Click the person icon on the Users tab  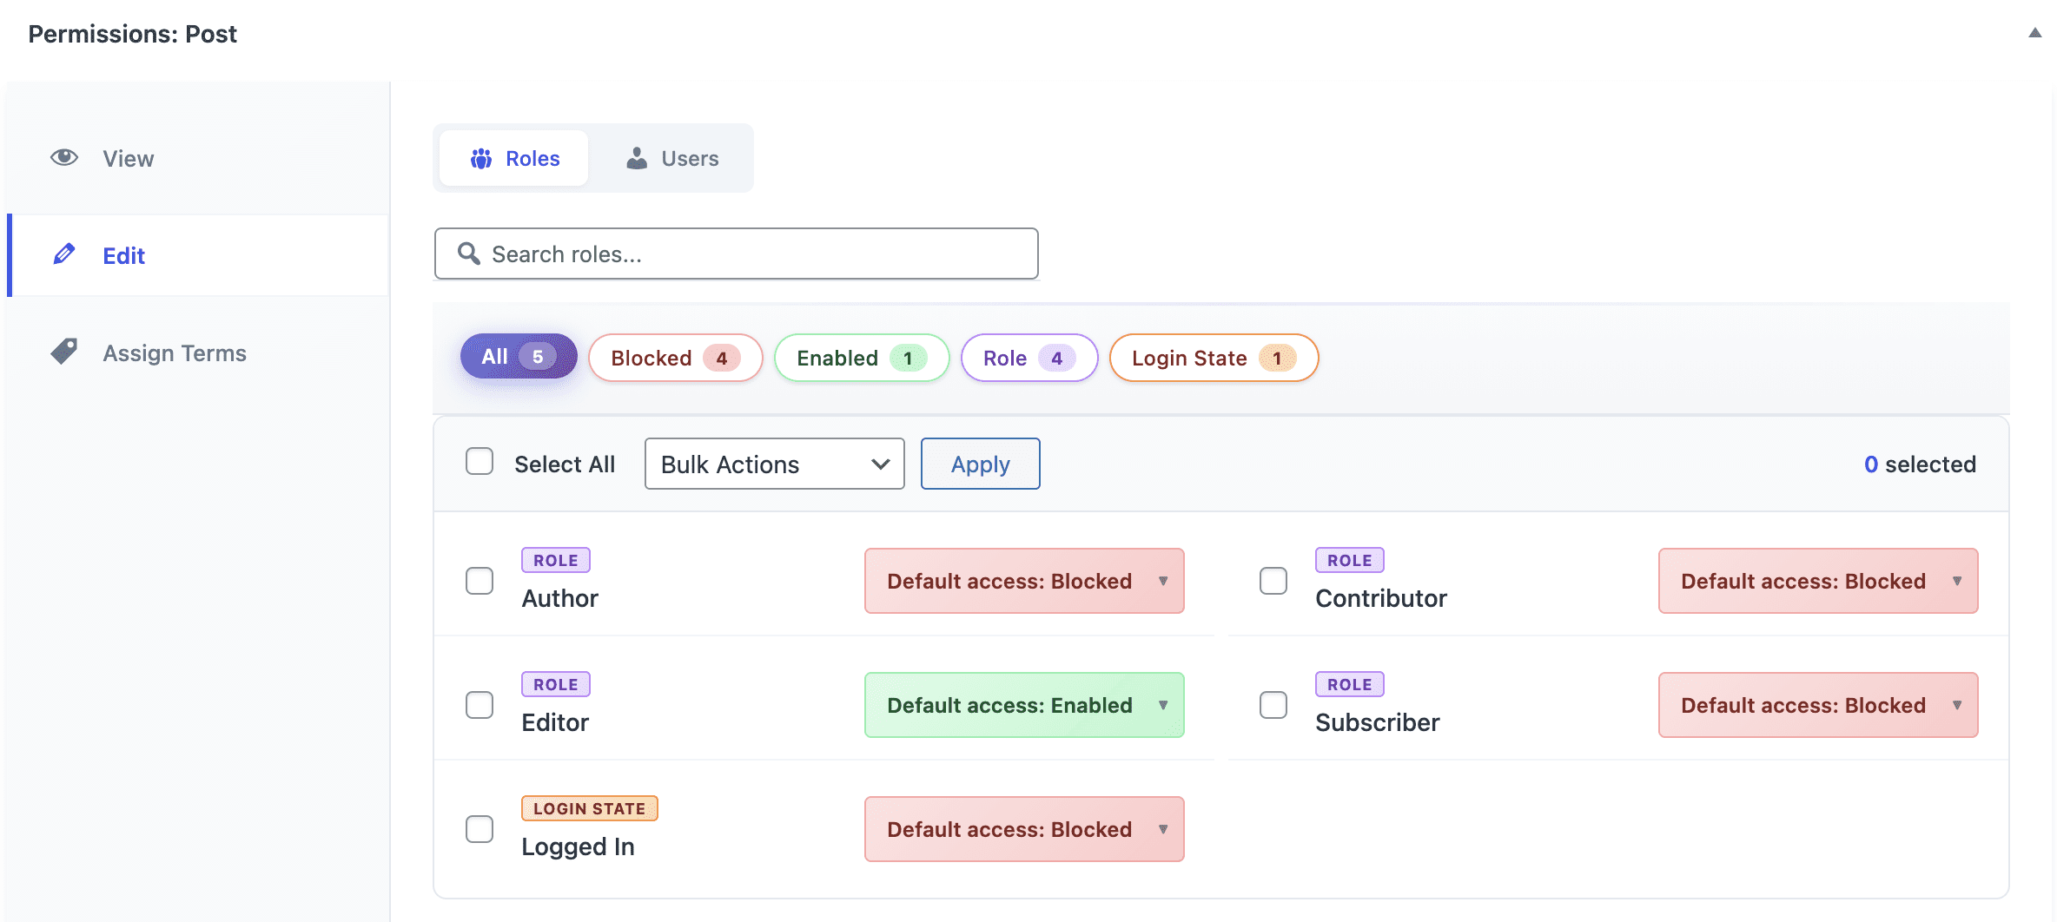(637, 158)
